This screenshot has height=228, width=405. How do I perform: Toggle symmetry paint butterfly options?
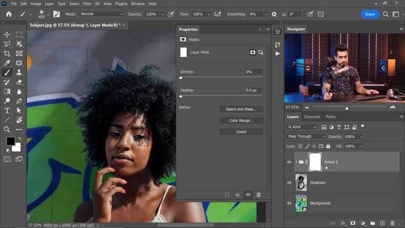321,14
